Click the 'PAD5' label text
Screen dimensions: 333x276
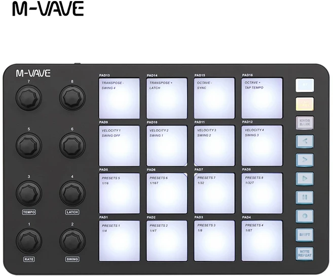103,170
